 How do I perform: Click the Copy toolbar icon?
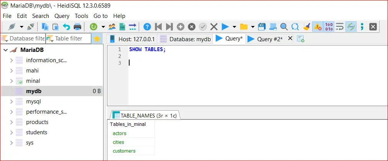pyautogui.click(x=45, y=26)
